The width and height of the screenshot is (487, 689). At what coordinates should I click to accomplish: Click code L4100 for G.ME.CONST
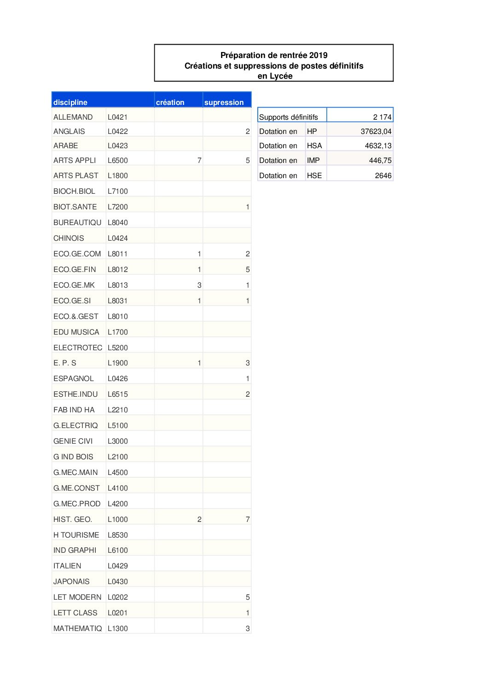[x=130, y=486]
